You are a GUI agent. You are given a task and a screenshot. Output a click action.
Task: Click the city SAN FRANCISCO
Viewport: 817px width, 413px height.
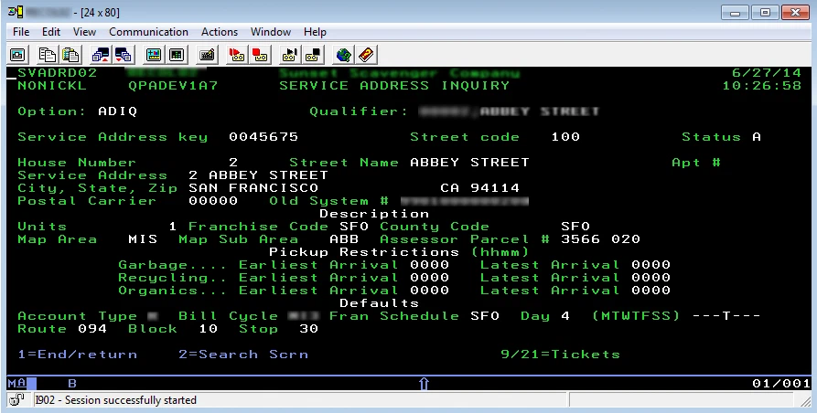tap(253, 188)
